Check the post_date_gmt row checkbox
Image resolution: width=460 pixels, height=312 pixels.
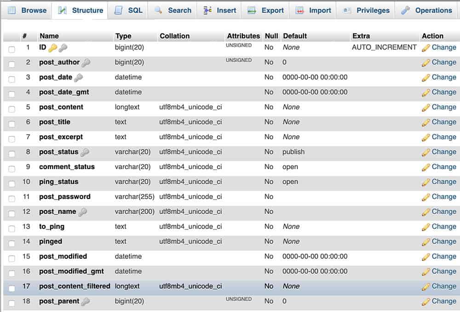[x=12, y=94]
